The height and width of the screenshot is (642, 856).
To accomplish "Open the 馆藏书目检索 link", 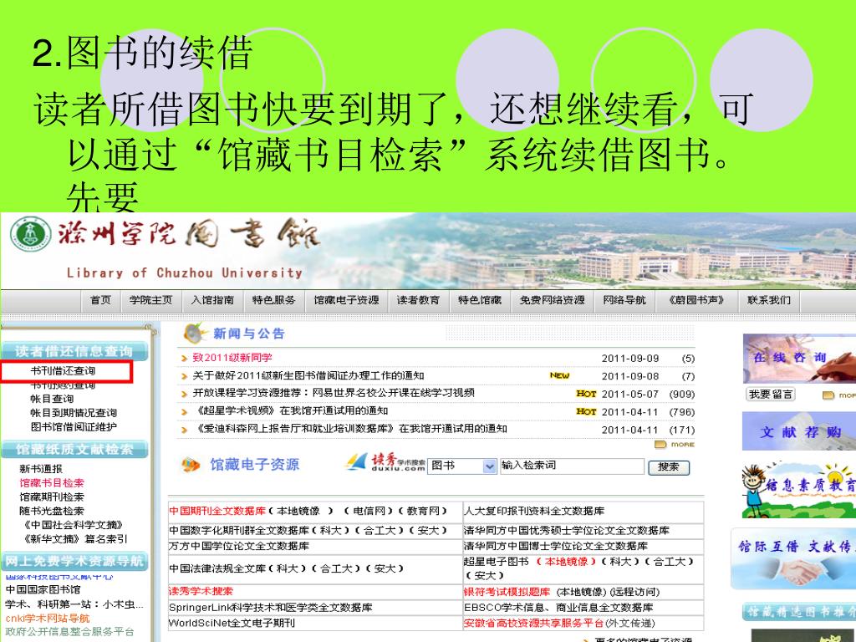I will tap(52, 483).
